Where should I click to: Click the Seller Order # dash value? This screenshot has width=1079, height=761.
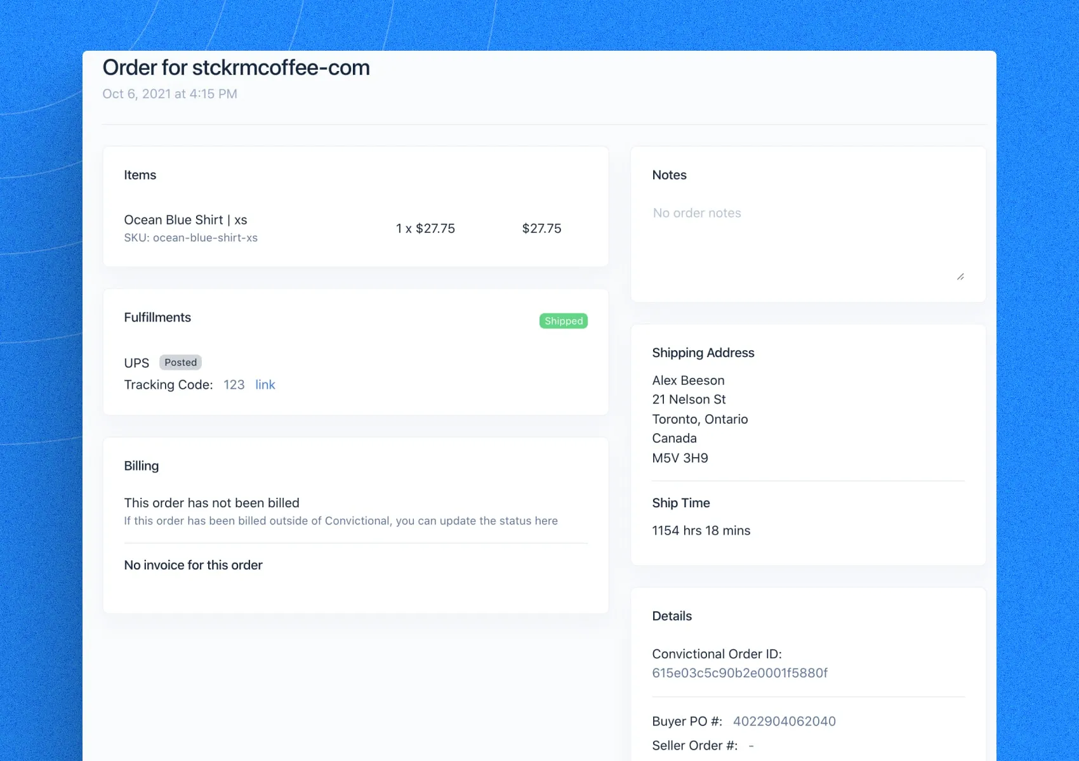(751, 746)
